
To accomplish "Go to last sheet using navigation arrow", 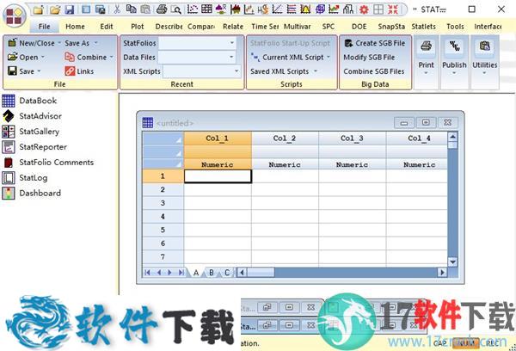I will coord(181,273).
